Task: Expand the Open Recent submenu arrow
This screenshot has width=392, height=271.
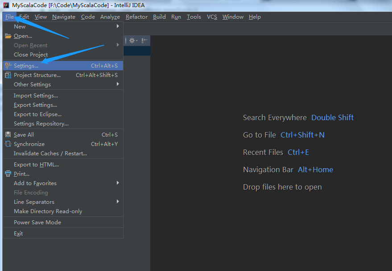Action: pyautogui.click(x=118, y=45)
